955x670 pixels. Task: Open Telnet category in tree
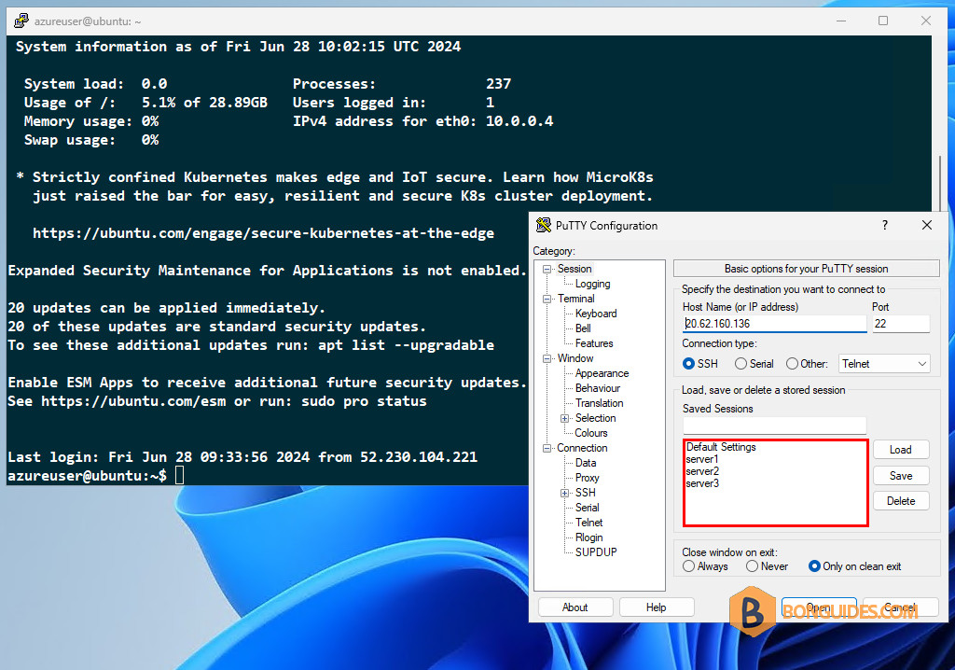[589, 523]
